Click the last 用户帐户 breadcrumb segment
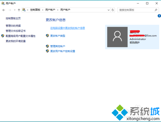The height and width of the screenshot is (122, 161). 65,10
